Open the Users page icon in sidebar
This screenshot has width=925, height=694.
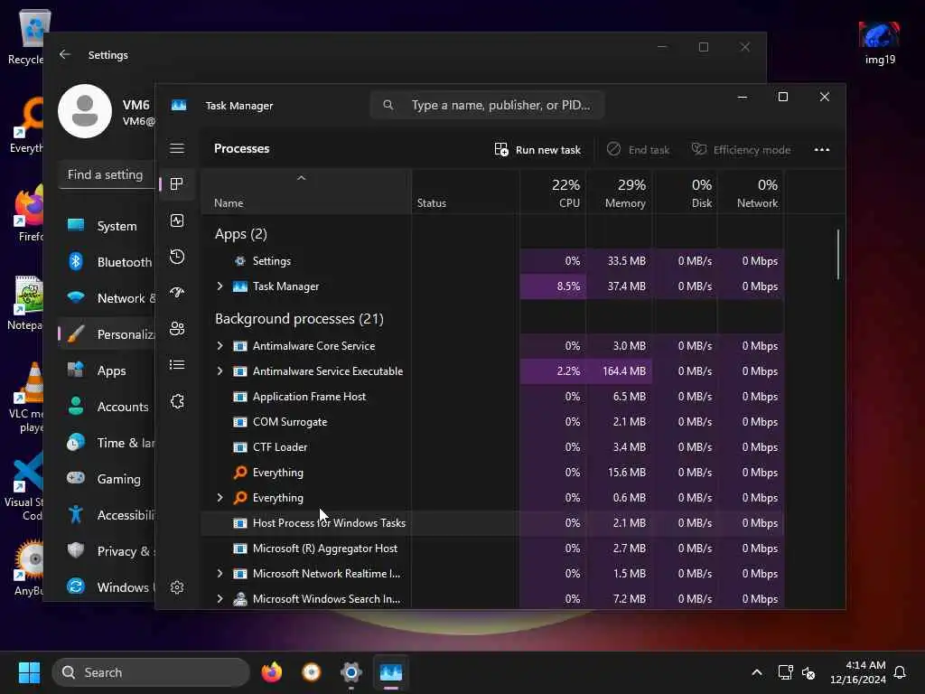[177, 329]
